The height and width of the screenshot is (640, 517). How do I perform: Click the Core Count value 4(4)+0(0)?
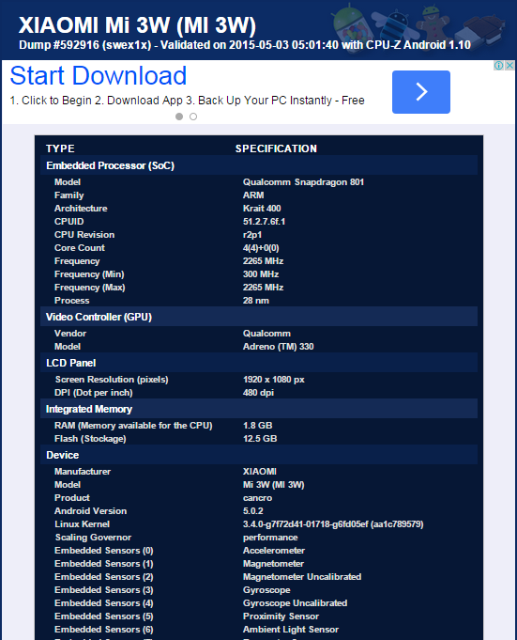(x=261, y=248)
